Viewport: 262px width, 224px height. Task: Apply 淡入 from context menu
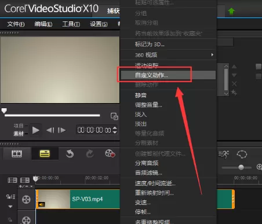(x=168, y=115)
